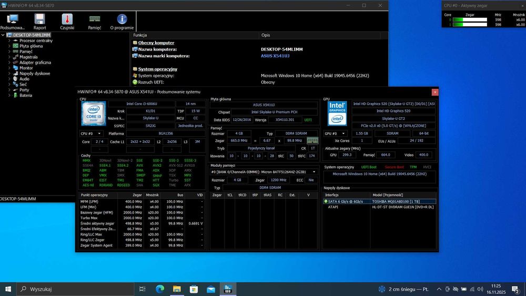
Task: Expand the Procesor centralny tree node
Action: pyautogui.click(x=9, y=40)
